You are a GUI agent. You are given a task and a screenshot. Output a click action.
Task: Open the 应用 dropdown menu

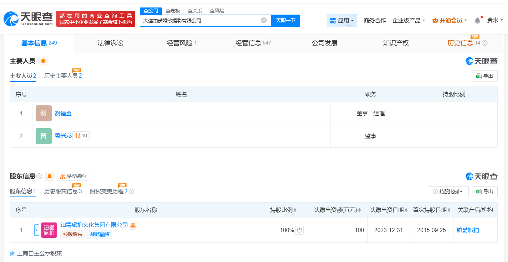click(x=342, y=21)
